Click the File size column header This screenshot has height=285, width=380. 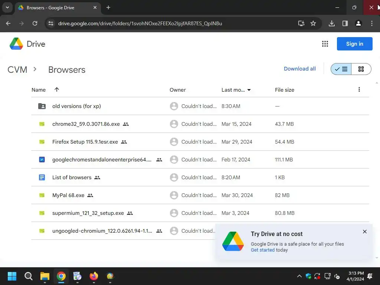[285, 90]
